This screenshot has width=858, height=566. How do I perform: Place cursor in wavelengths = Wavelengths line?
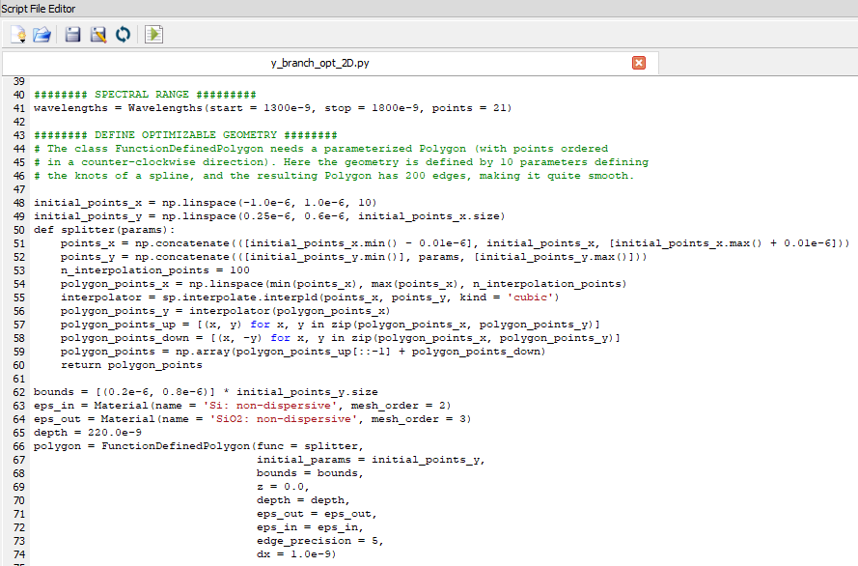[x=272, y=108]
